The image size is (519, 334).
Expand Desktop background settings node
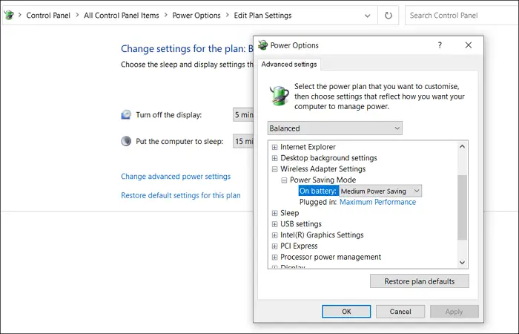[x=274, y=158]
